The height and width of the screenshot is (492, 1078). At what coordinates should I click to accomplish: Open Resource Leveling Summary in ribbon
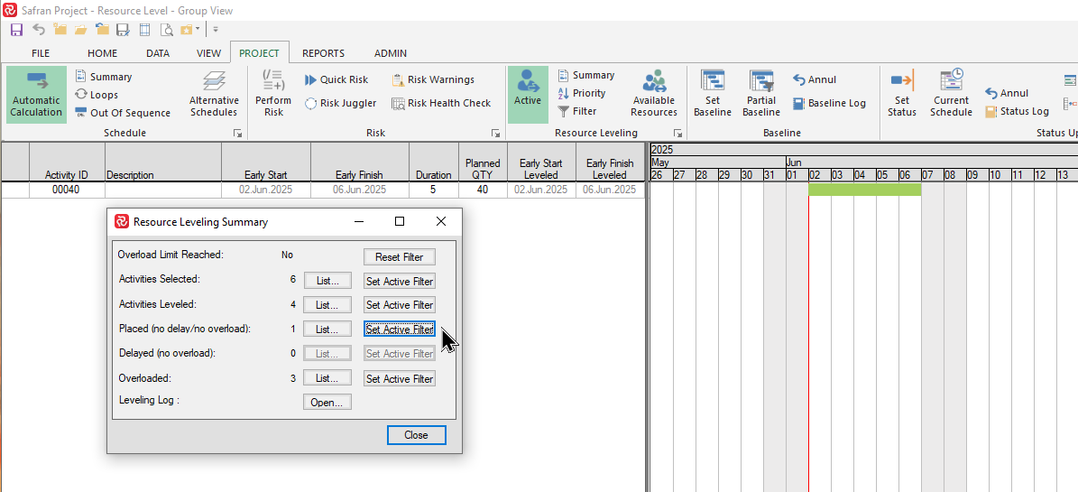(585, 75)
